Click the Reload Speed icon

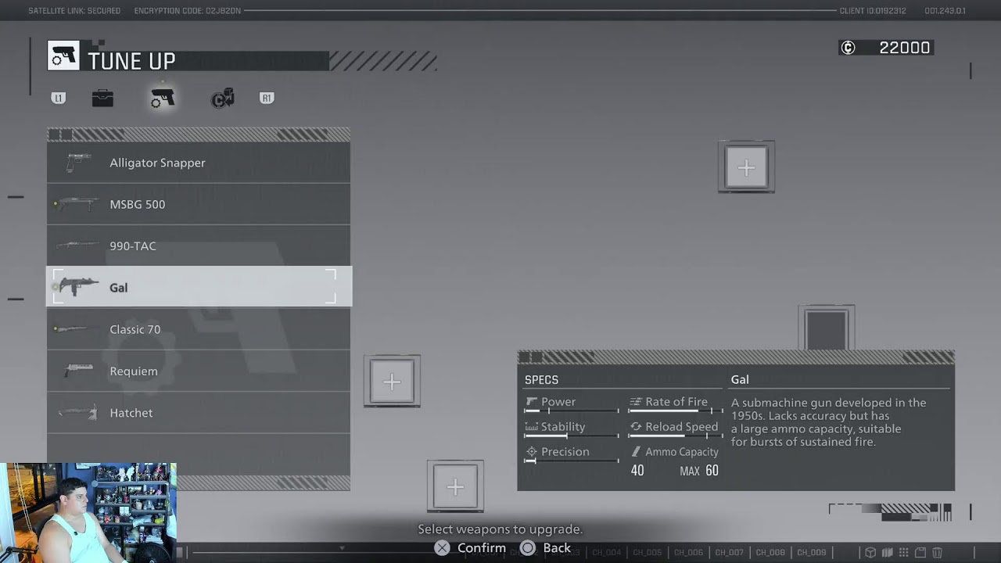point(636,427)
